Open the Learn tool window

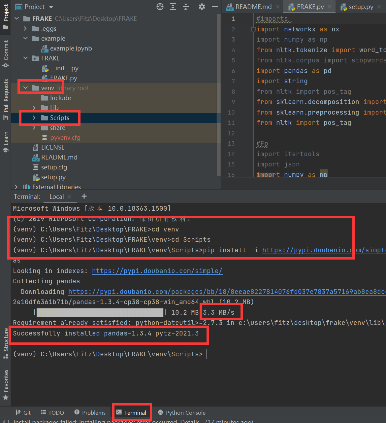pyautogui.click(x=6, y=142)
